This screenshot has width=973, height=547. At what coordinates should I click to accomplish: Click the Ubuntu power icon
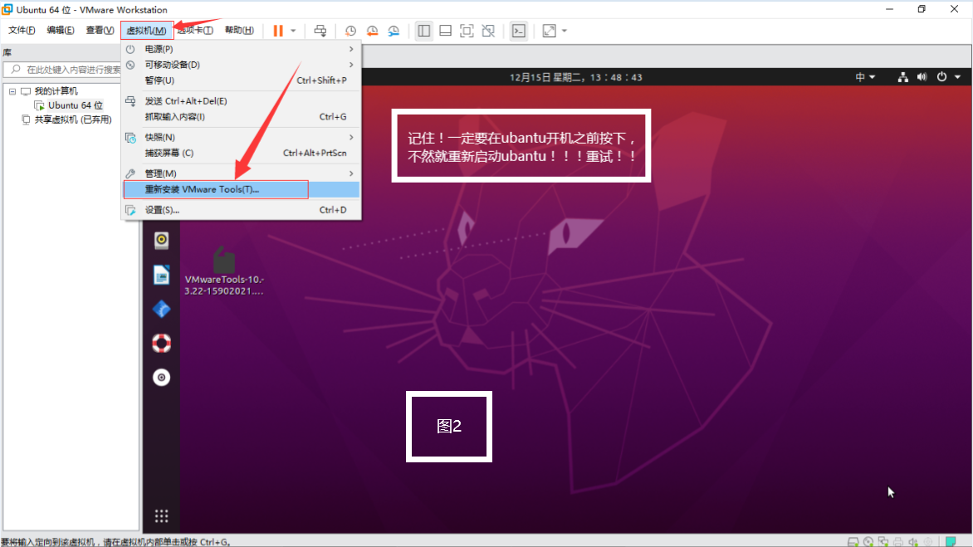tap(942, 77)
